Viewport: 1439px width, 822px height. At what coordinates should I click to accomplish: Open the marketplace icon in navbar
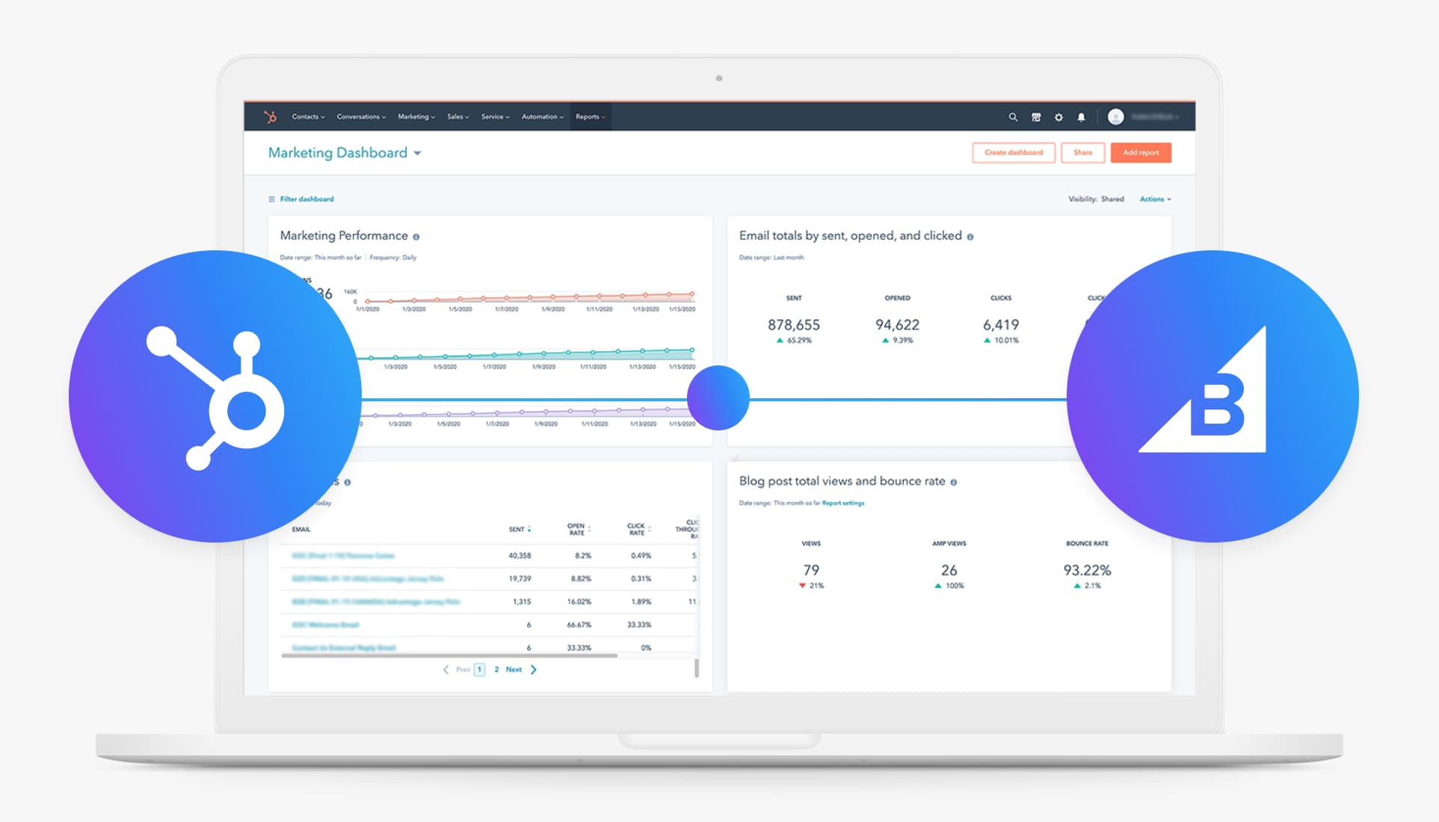click(x=1036, y=117)
